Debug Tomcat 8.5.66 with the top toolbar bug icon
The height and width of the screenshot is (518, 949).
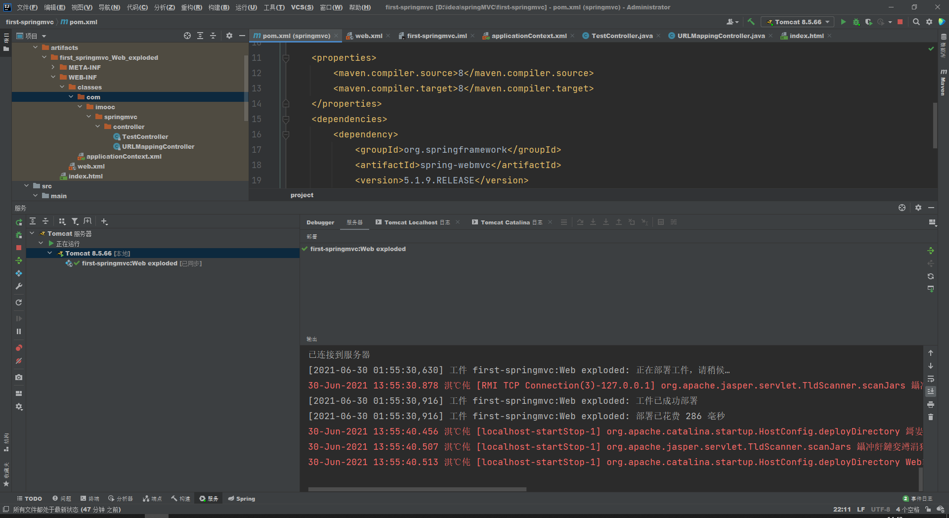click(856, 22)
